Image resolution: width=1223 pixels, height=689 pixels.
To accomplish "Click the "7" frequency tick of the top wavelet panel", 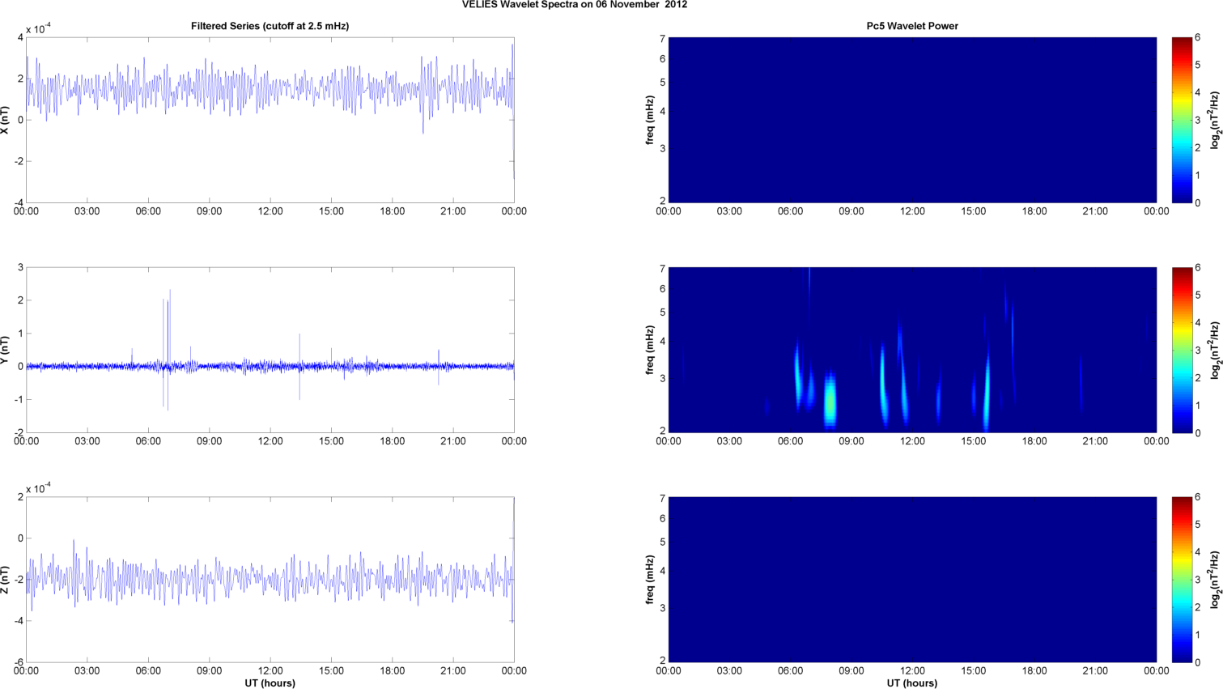I will click(661, 39).
